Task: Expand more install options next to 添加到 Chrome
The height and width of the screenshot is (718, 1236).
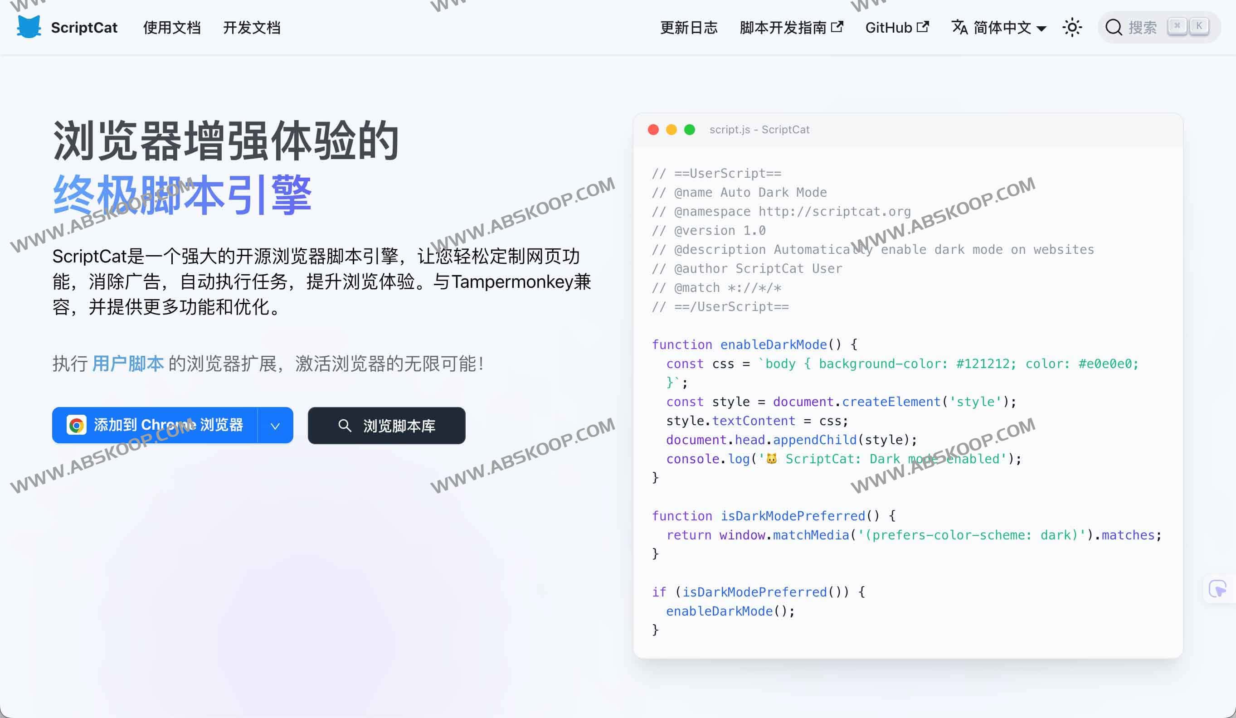Action: (x=275, y=425)
